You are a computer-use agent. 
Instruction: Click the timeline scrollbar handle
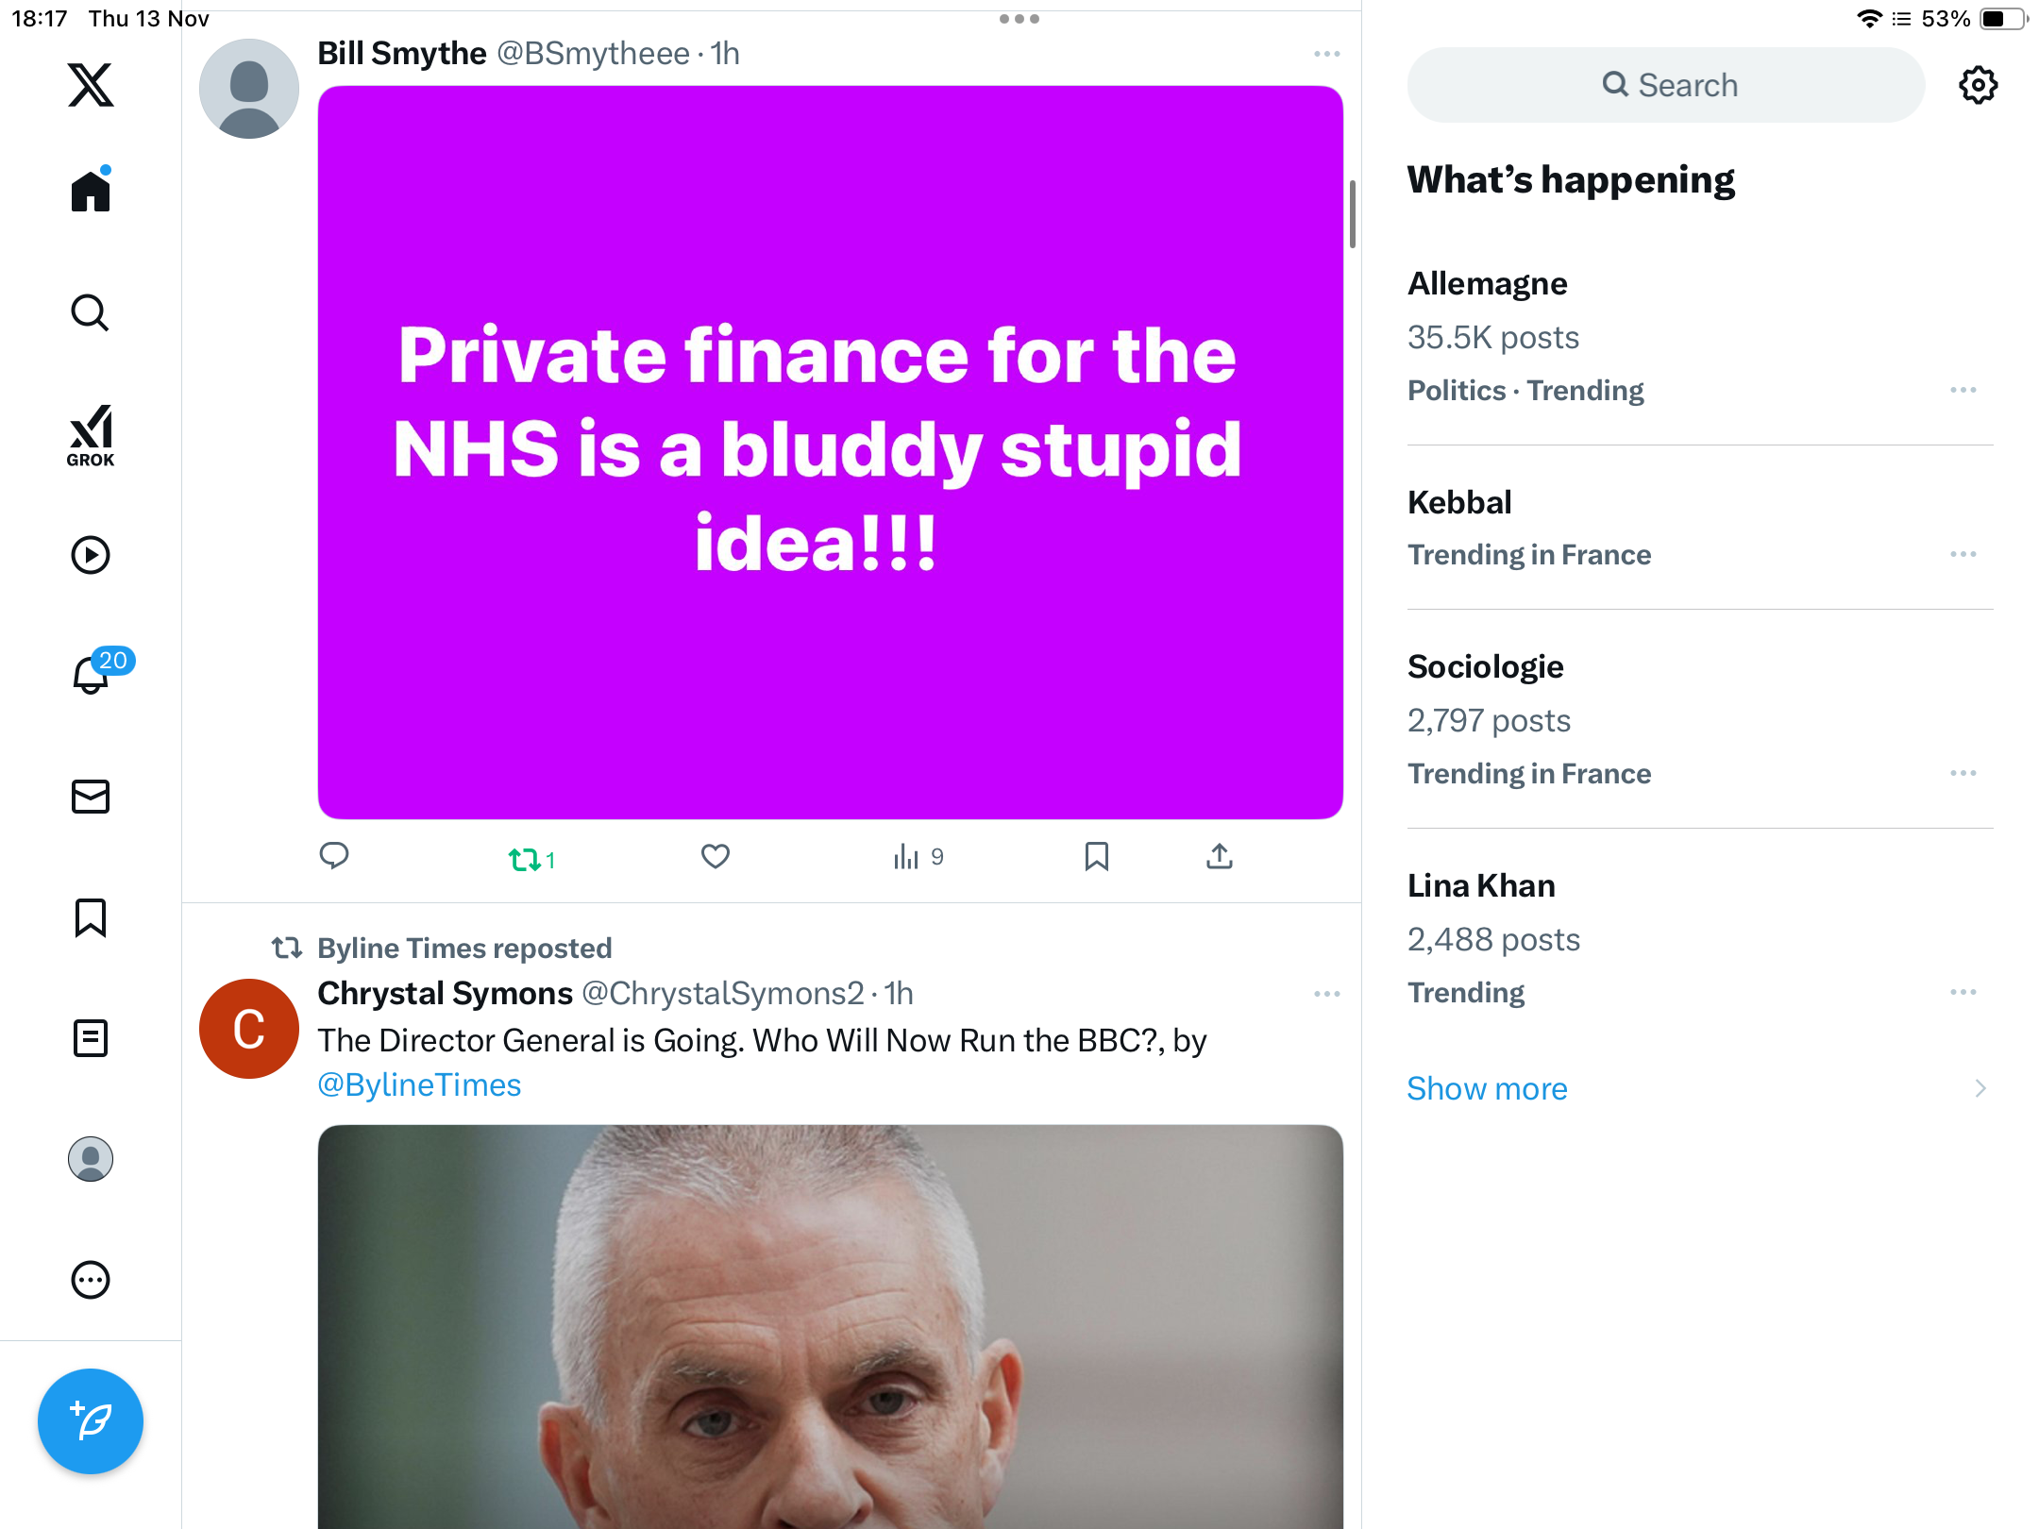tap(1353, 214)
